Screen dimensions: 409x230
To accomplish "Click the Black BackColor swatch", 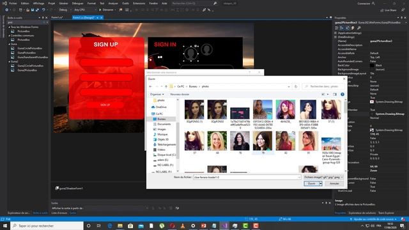I will (x=372, y=65).
